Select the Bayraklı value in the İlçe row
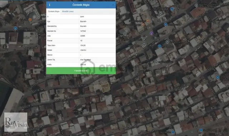This screenshot has width=229, height=136. click(x=83, y=21)
